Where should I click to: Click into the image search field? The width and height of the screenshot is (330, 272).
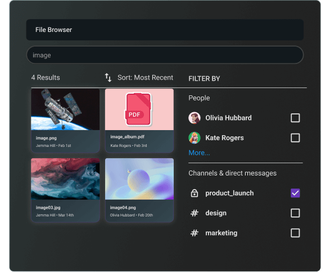pyautogui.click(x=165, y=55)
